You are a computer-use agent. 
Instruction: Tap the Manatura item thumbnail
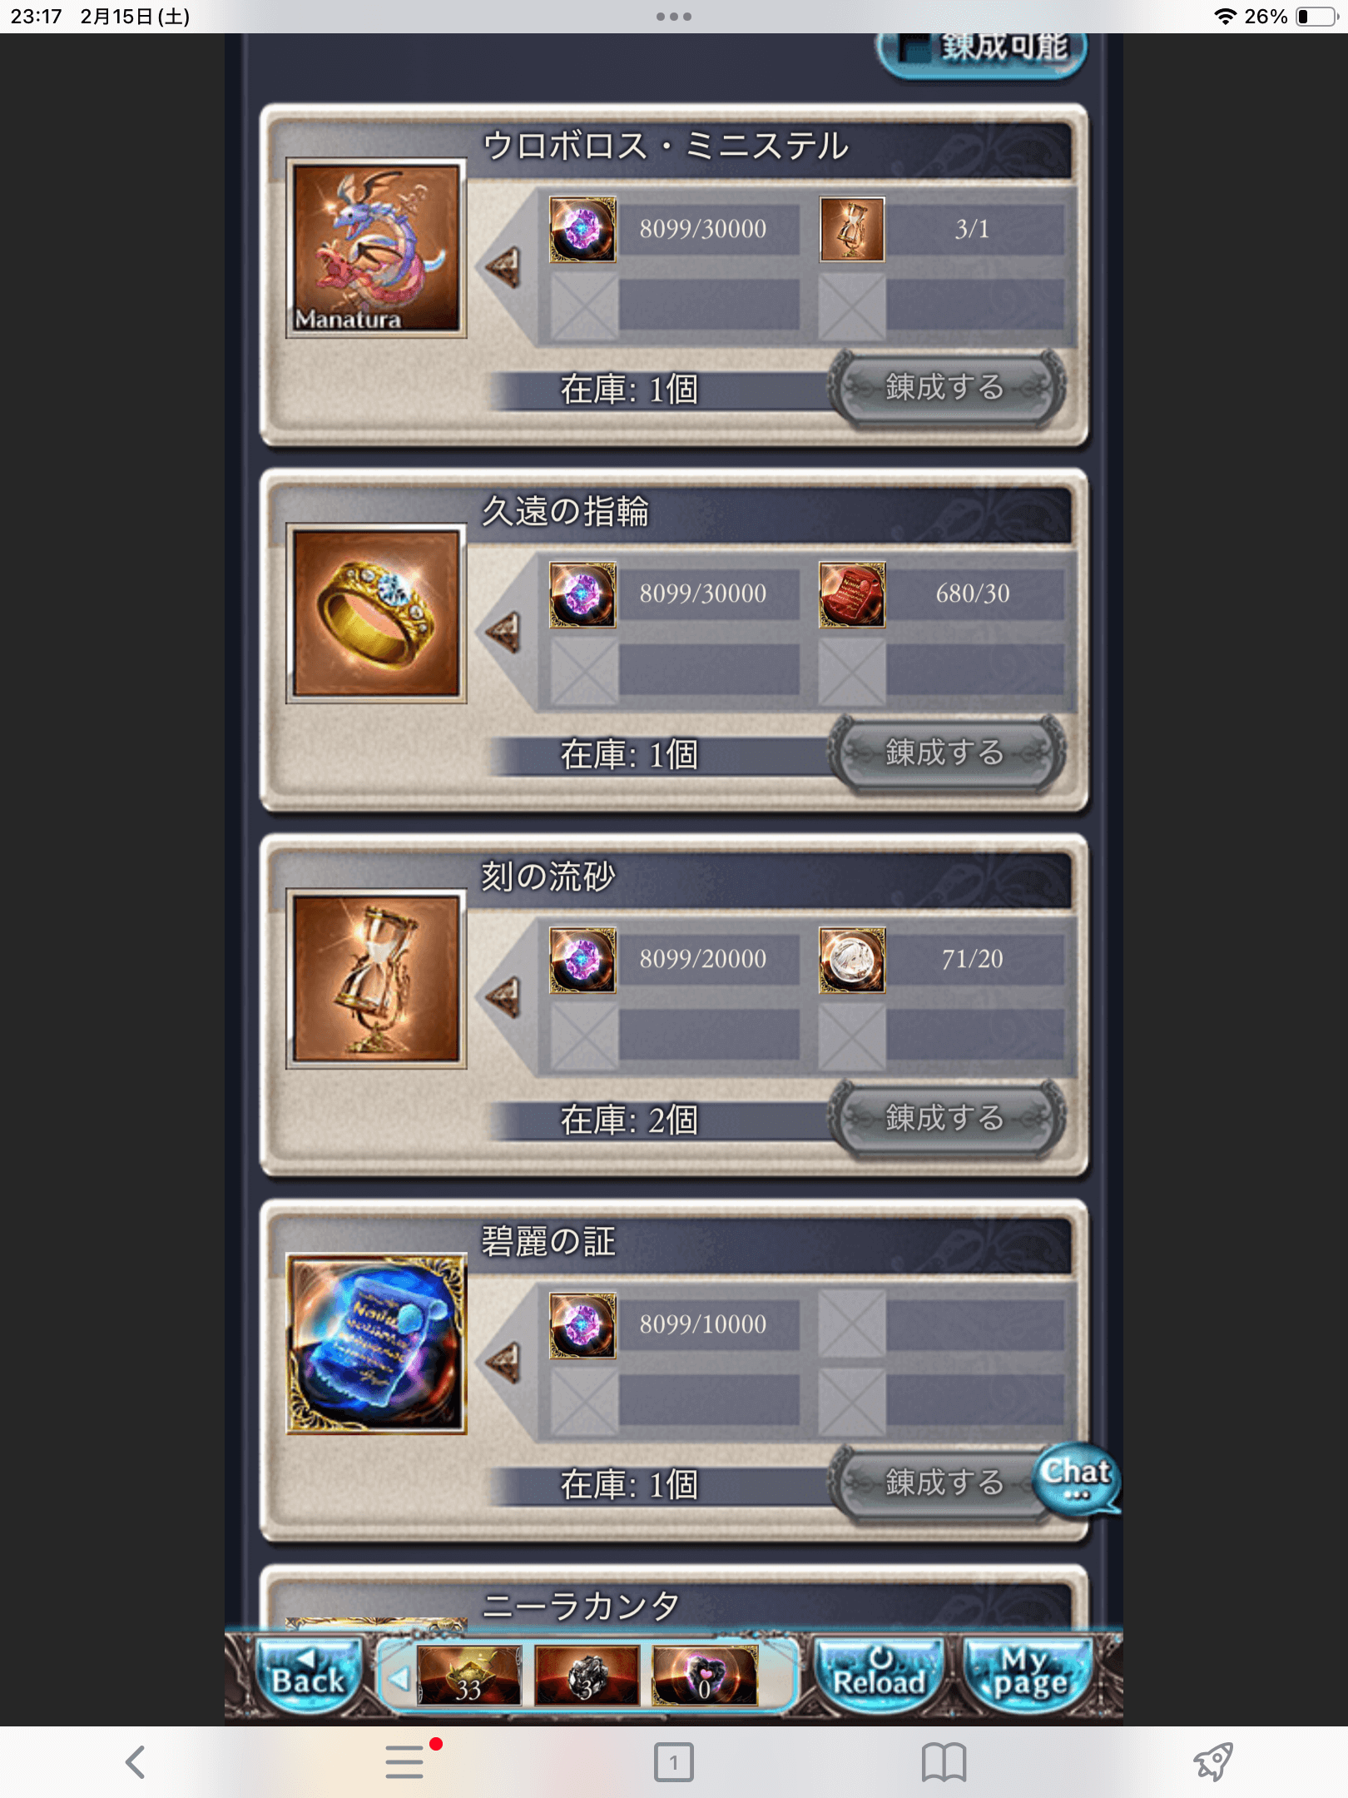point(376,248)
